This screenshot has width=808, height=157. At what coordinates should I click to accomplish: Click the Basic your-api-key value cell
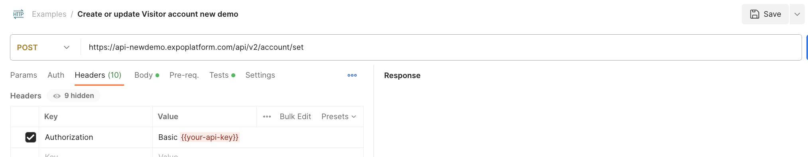coord(258,137)
